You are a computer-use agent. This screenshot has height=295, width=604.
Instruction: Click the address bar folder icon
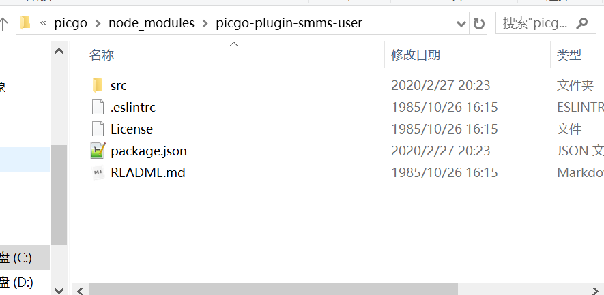pyautogui.click(x=26, y=23)
